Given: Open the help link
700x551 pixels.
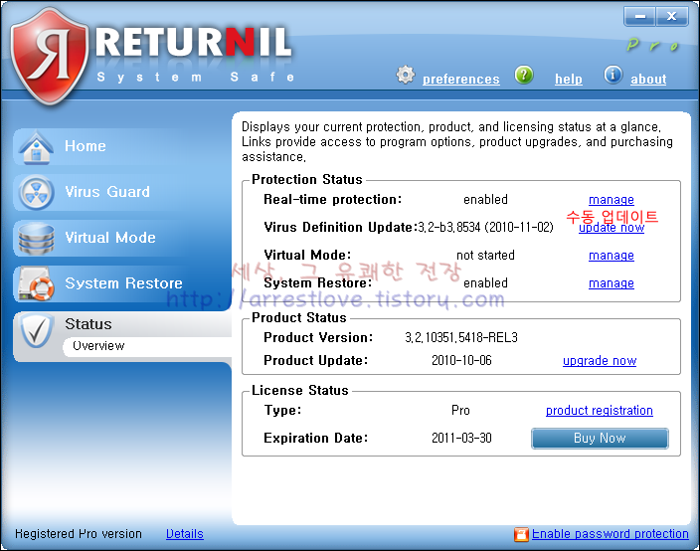Looking at the screenshot, I should point(569,79).
